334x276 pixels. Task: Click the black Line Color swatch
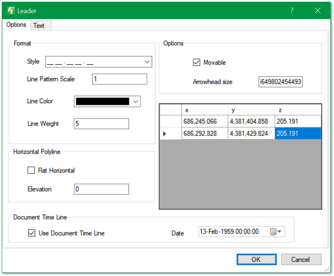click(103, 102)
